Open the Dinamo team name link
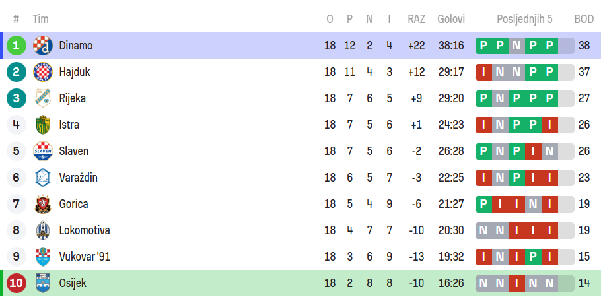Image resolution: width=601 pixels, height=297 pixels. pos(76,46)
